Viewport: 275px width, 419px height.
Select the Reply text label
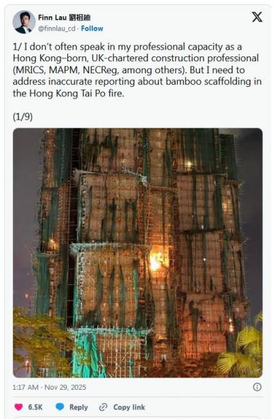pos(79,407)
